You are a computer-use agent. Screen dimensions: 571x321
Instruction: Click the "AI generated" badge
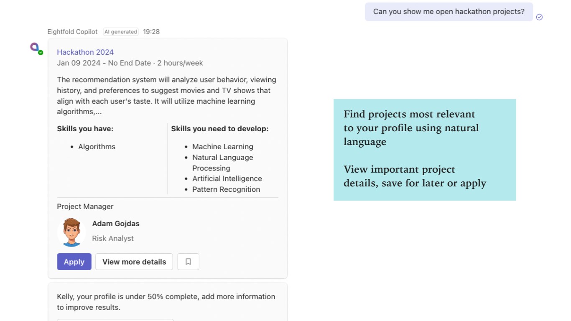(121, 32)
